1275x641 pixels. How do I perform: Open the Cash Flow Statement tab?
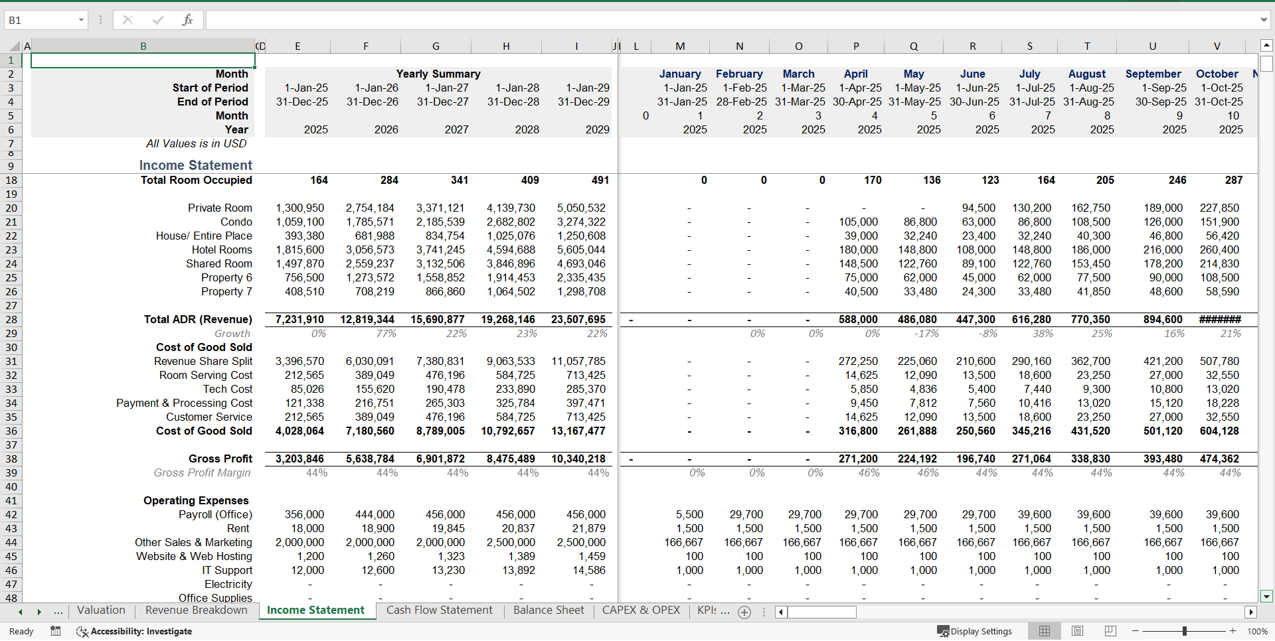pyautogui.click(x=440, y=610)
